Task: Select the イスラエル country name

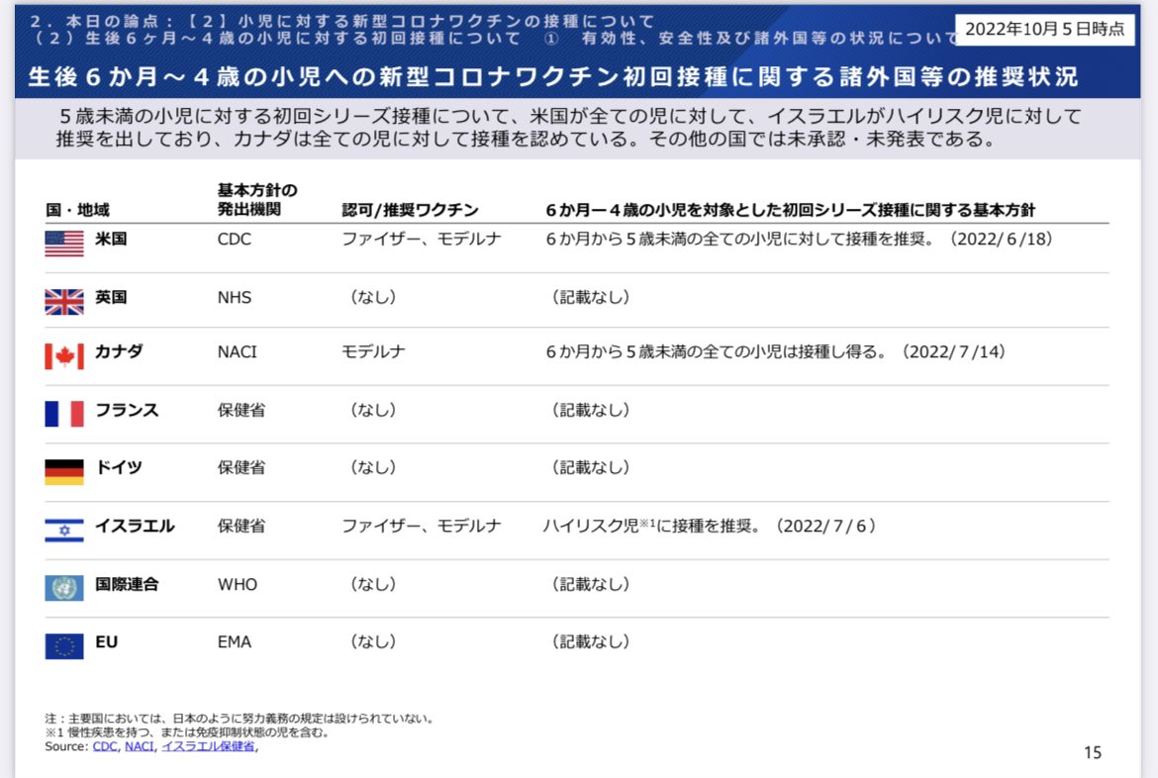Action: pyautogui.click(x=136, y=526)
